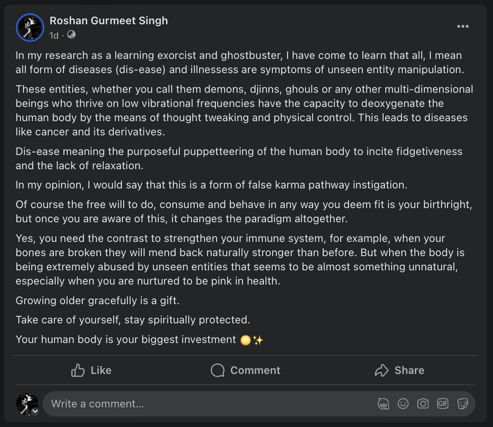Open the post via 1d timestamp
493x427 pixels.
click(54, 35)
